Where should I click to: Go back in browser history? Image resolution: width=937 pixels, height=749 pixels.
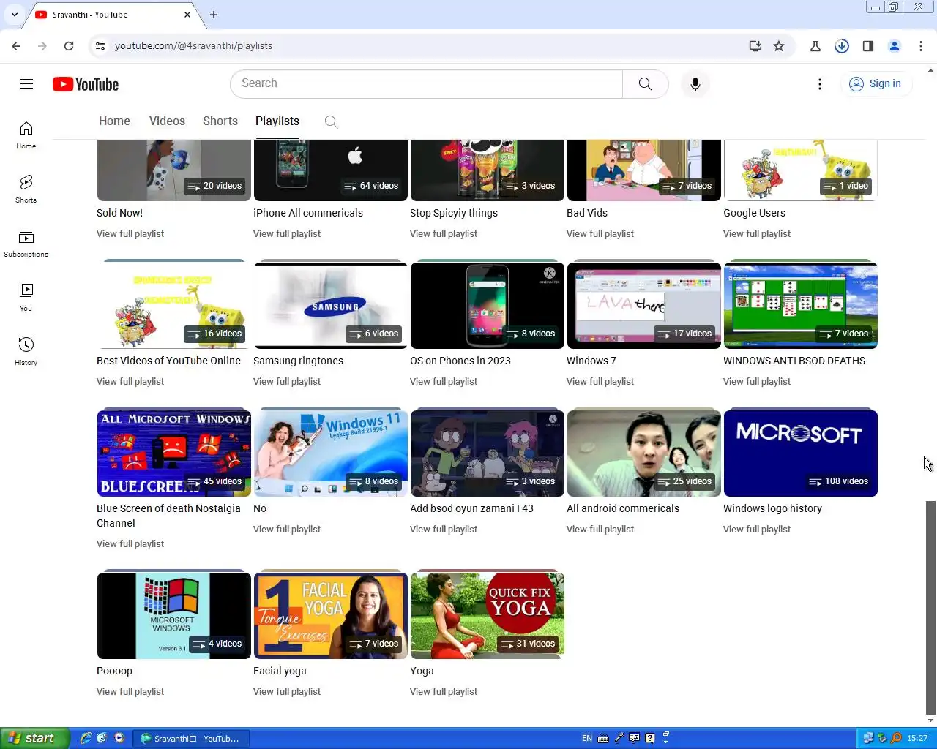(17, 45)
